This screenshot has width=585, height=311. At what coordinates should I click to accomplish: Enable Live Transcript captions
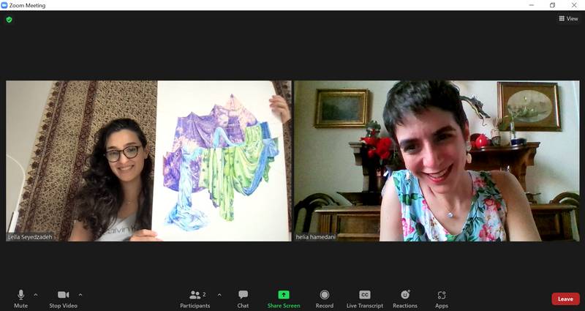click(364, 297)
